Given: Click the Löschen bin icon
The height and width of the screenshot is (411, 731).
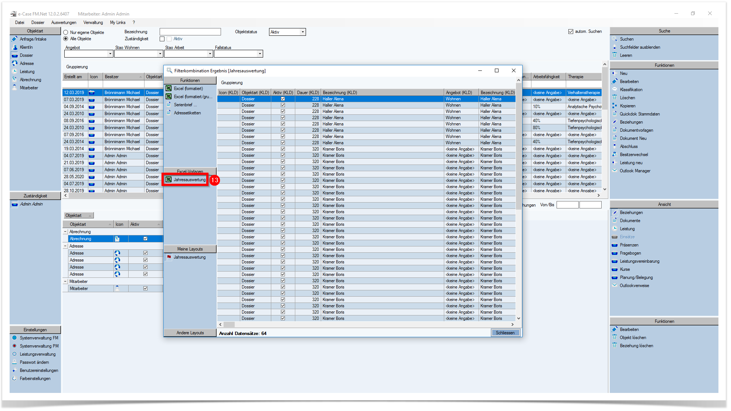Looking at the screenshot, I should point(615,98).
